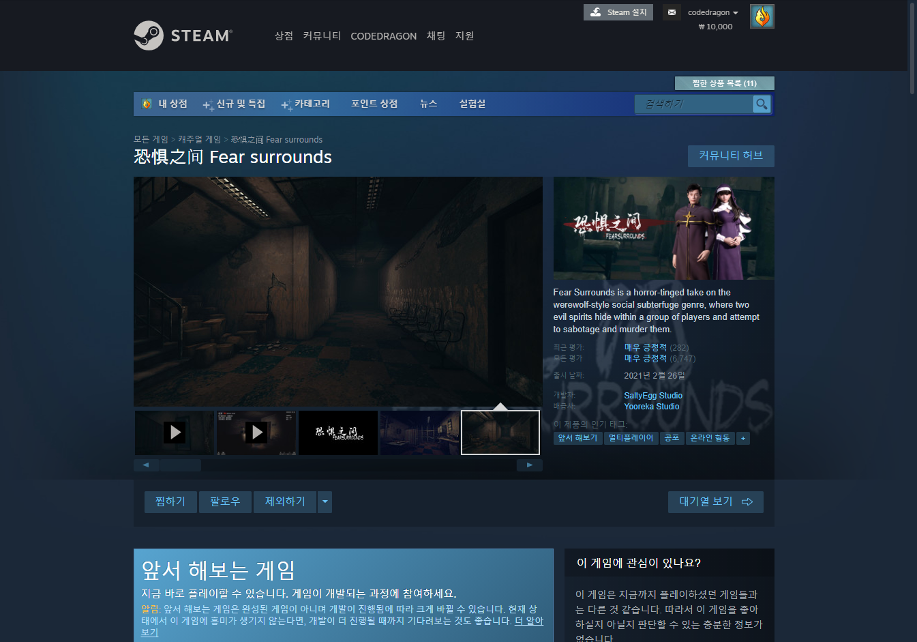Open the 상점 top menu
917x642 pixels.
coord(284,36)
